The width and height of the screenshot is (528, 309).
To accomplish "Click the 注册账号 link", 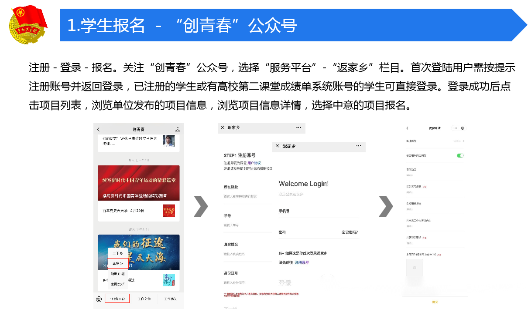I will click(302, 263).
